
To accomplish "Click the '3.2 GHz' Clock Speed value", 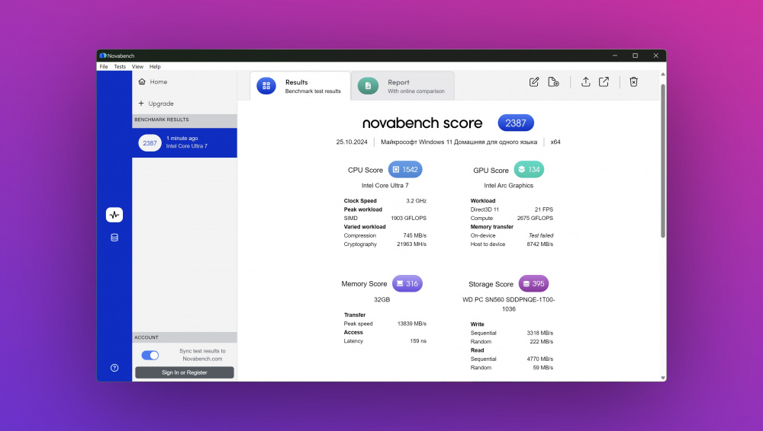I will point(417,201).
